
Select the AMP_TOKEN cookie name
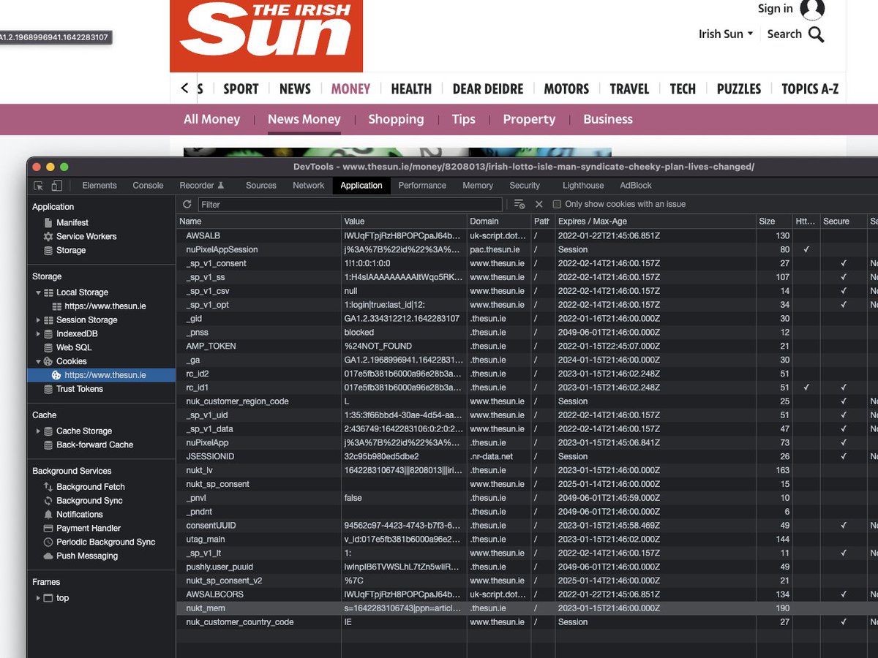click(x=211, y=346)
